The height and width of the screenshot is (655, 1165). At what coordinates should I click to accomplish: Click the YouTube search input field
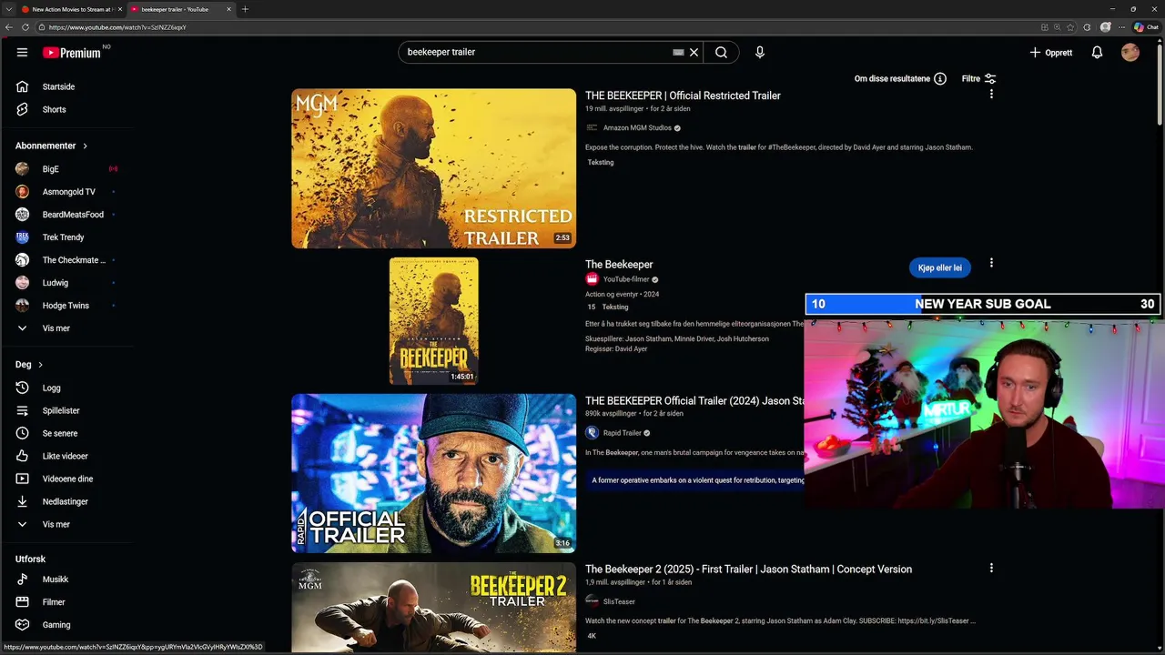tap(537, 53)
